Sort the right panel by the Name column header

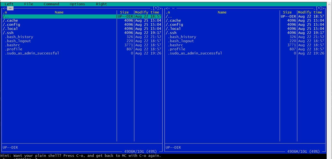pyautogui.click(x=222, y=12)
